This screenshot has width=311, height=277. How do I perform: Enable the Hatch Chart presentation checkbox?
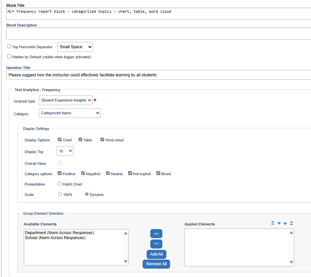tap(60, 184)
